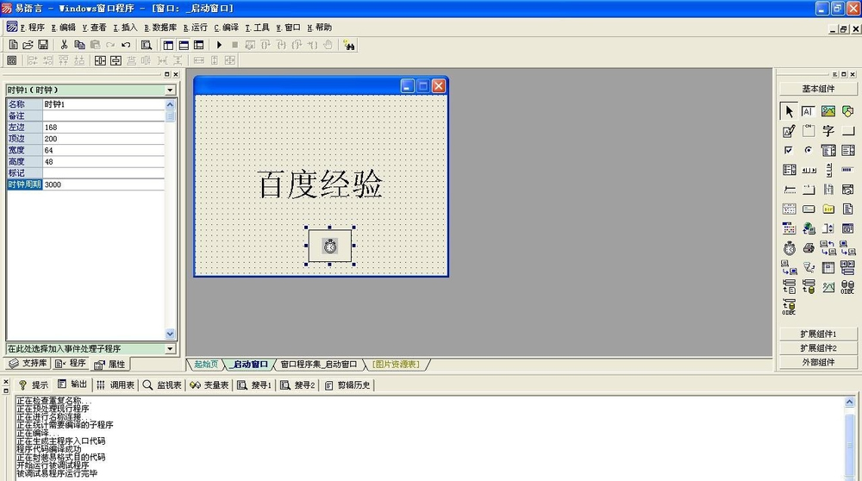
Task: Switch to the 剪辑历史 tab
Action: [347, 384]
